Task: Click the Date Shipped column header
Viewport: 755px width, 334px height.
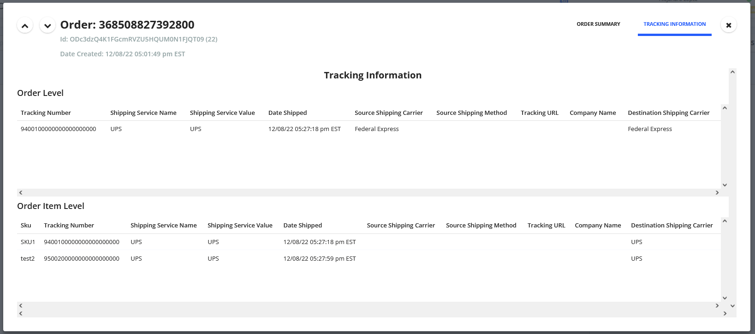Action: click(x=287, y=113)
